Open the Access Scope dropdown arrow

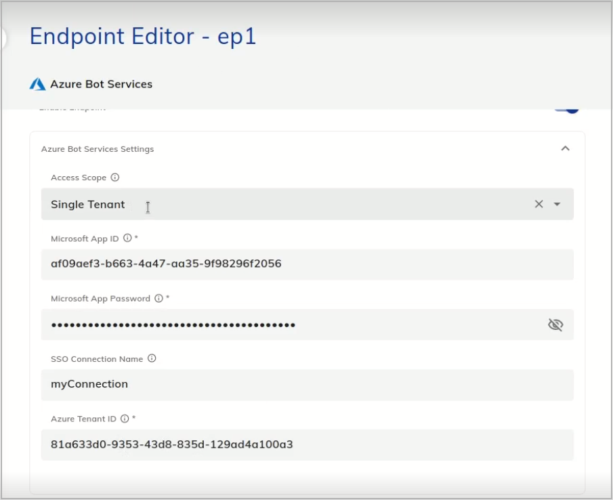pos(557,204)
